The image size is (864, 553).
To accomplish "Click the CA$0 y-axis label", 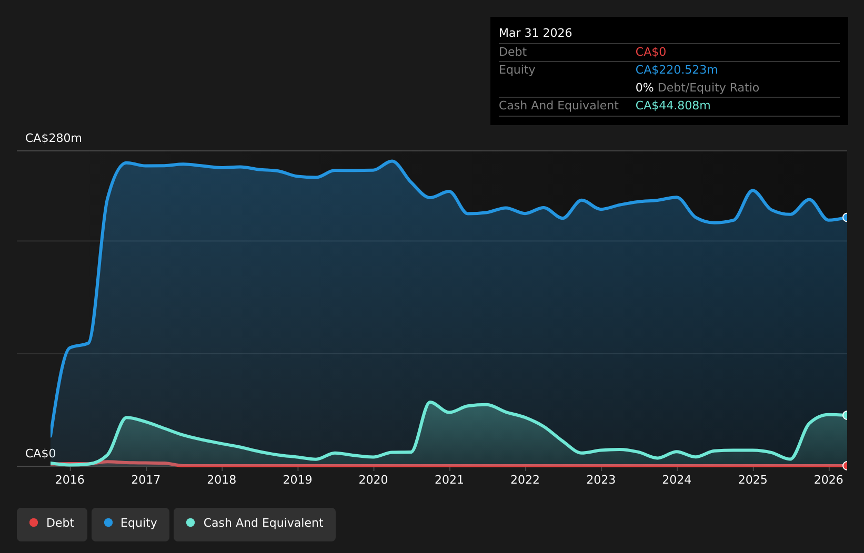I will (41, 454).
